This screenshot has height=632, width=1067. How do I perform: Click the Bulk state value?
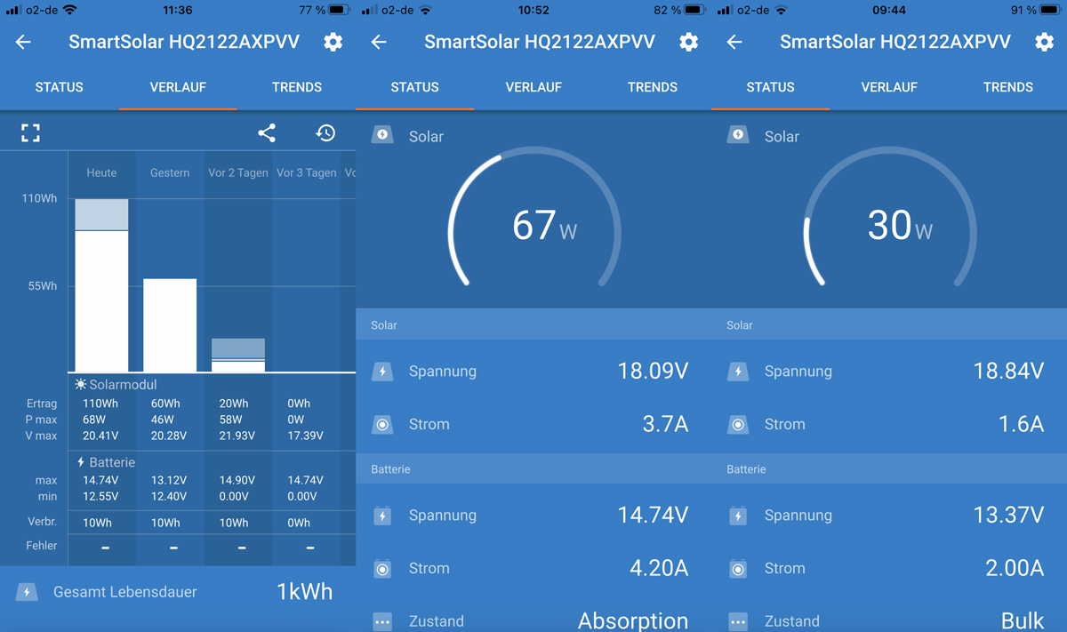(x=1022, y=620)
